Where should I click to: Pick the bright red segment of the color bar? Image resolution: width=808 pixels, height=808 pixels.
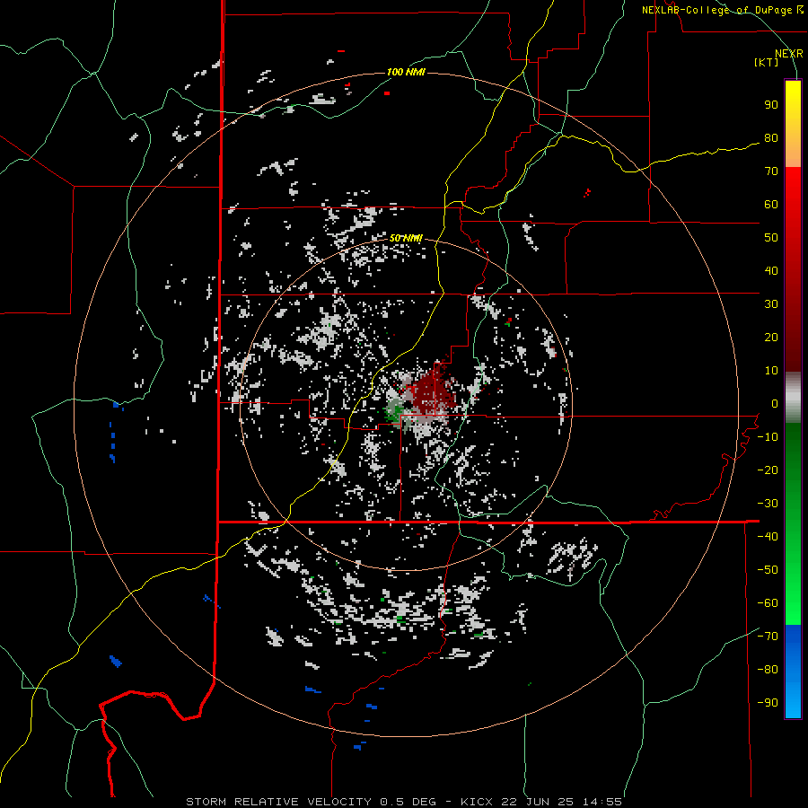click(793, 189)
